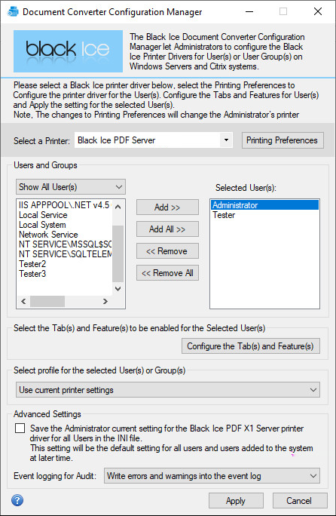This screenshot has width=336, height=516.
Task: Open Configure the Tab(s) and Feature(s)
Action: pos(251,346)
